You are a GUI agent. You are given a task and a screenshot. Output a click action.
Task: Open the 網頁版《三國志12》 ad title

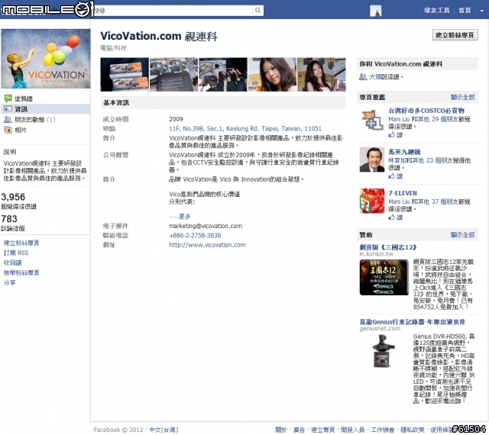pyautogui.click(x=388, y=247)
